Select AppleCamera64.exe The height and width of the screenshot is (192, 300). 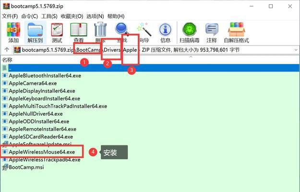(33, 83)
